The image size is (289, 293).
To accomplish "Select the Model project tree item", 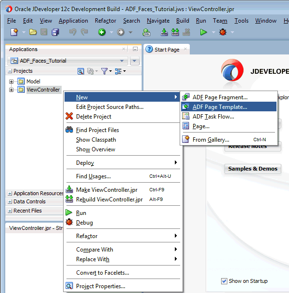I will [x=33, y=81].
